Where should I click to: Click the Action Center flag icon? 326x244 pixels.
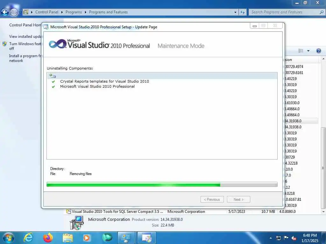pos(286,238)
